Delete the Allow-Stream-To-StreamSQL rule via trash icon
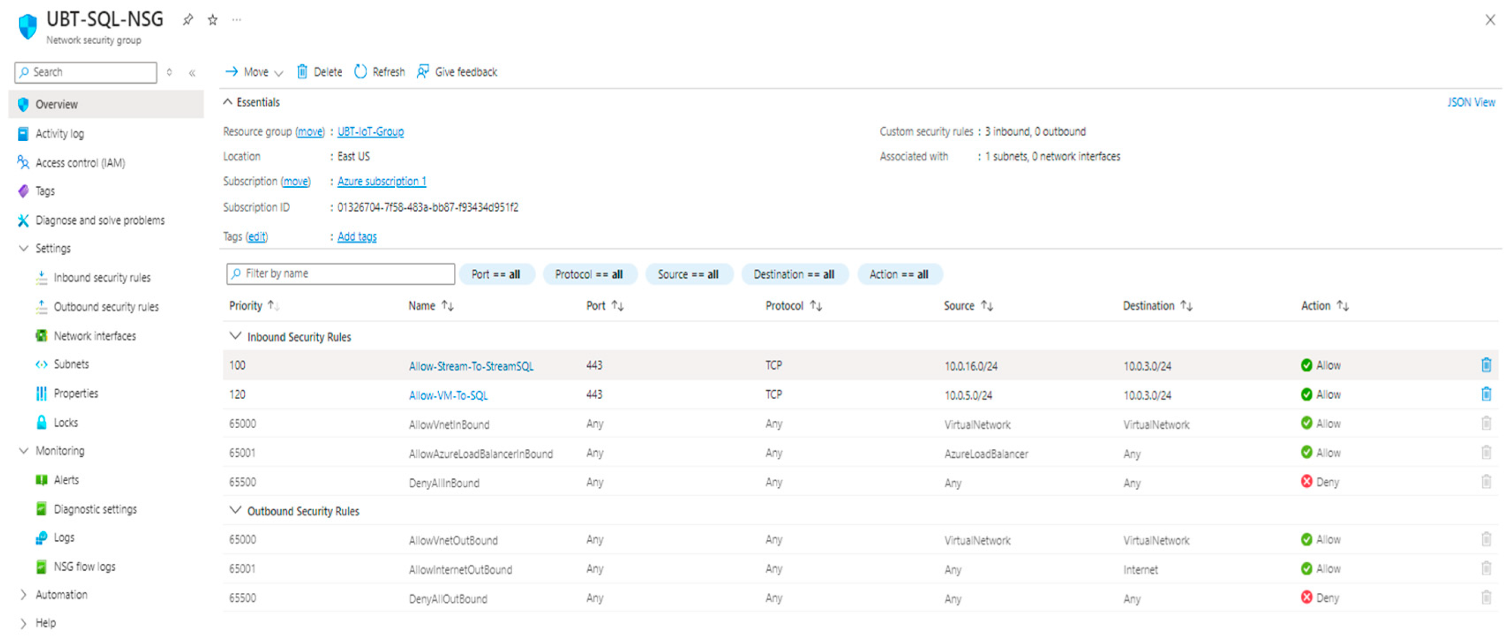Screen dimensions: 1506x637 point(1486,365)
